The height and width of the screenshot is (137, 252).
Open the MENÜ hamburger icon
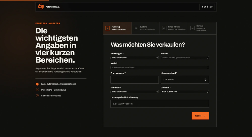(211, 7)
